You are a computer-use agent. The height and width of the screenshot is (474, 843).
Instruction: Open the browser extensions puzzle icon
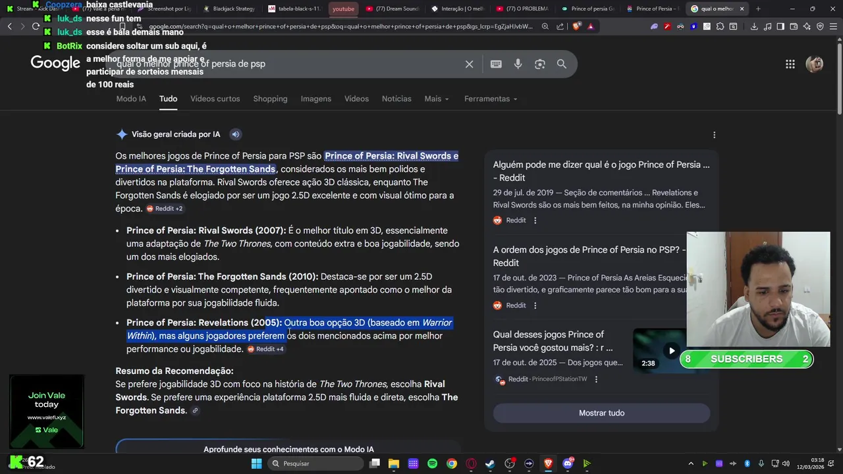pyautogui.click(x=720, y=26)
